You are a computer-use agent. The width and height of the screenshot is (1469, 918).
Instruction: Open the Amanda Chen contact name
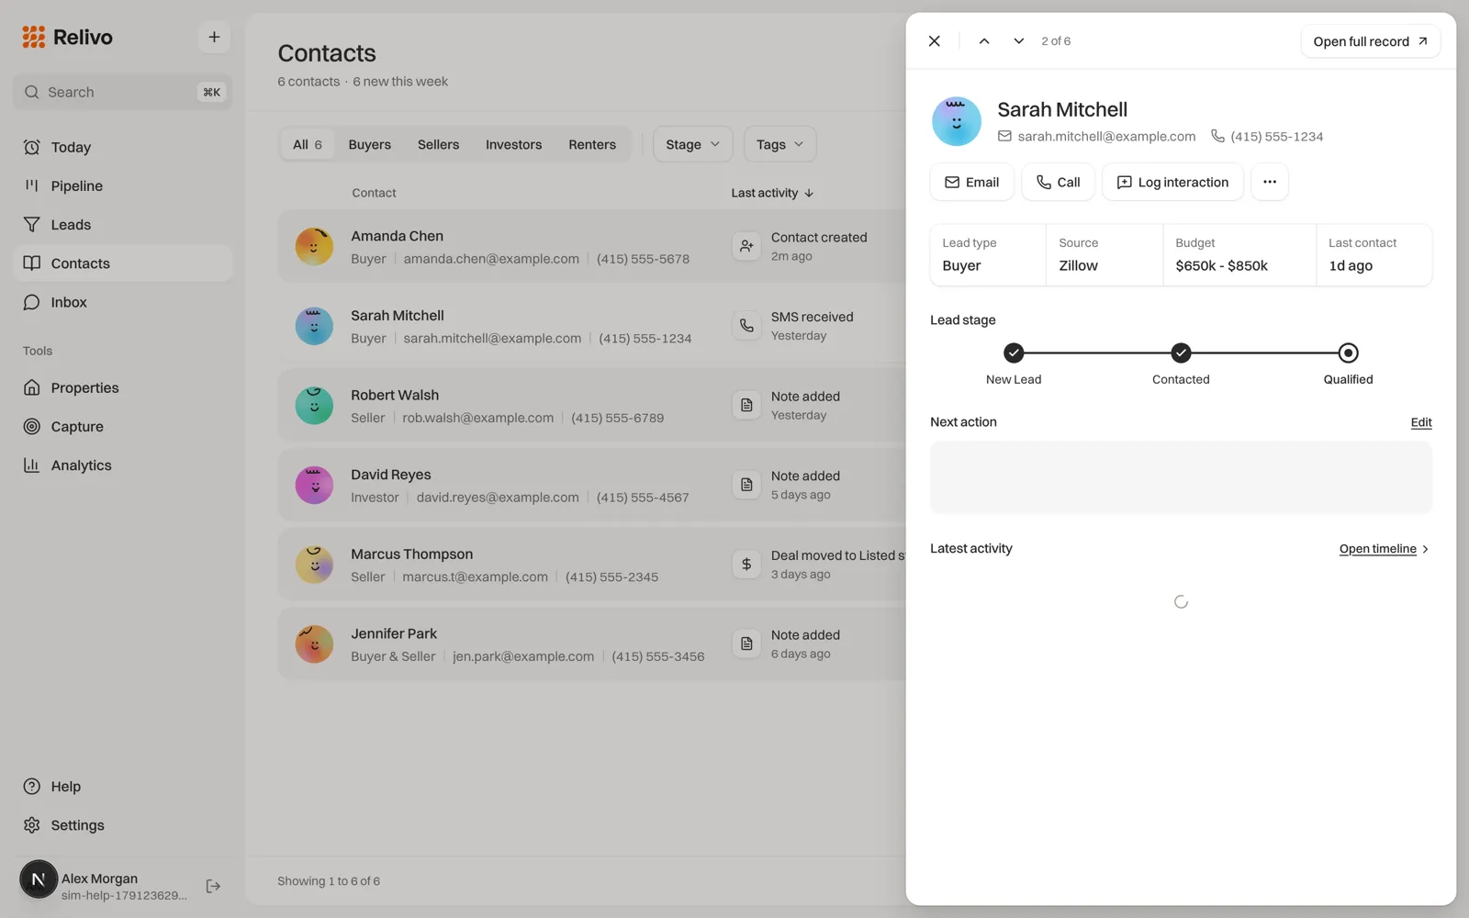coord(397,236)
